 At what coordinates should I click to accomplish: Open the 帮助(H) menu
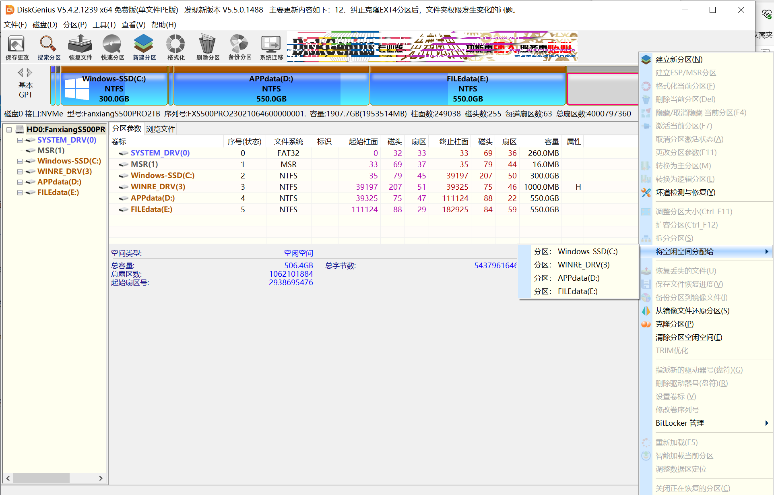coord(164,25)
